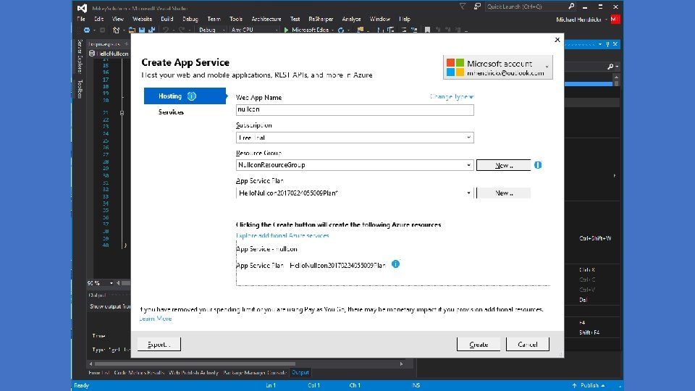Viewport: 695px width, 391px height.
Task: Open the Change Type dropdown link
Action: 451,96
